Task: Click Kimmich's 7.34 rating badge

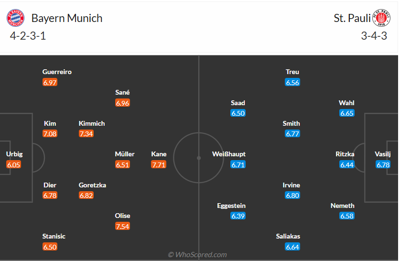Action: (86, 134)
